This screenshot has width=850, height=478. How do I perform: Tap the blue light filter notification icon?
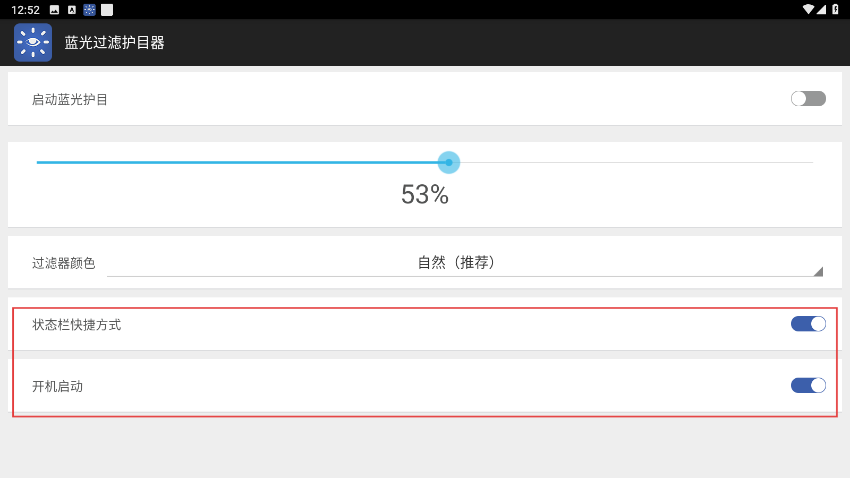click(90, 10)
